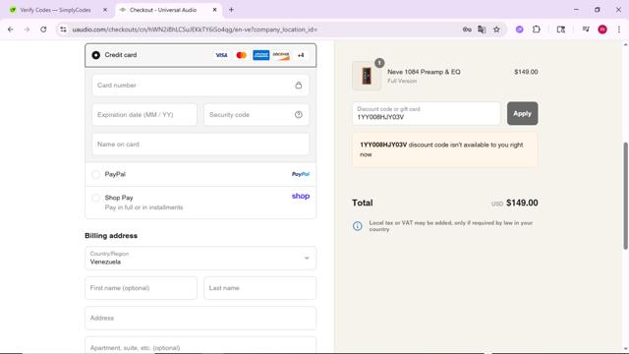
Task: Click the First name (optional) field
Action: pyautogui.click(x=141, y=288)
